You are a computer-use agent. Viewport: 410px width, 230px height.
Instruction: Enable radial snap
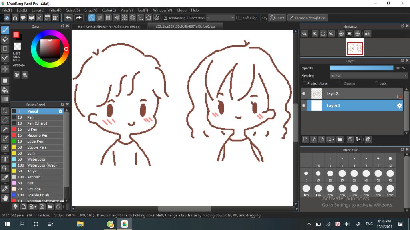124,18
